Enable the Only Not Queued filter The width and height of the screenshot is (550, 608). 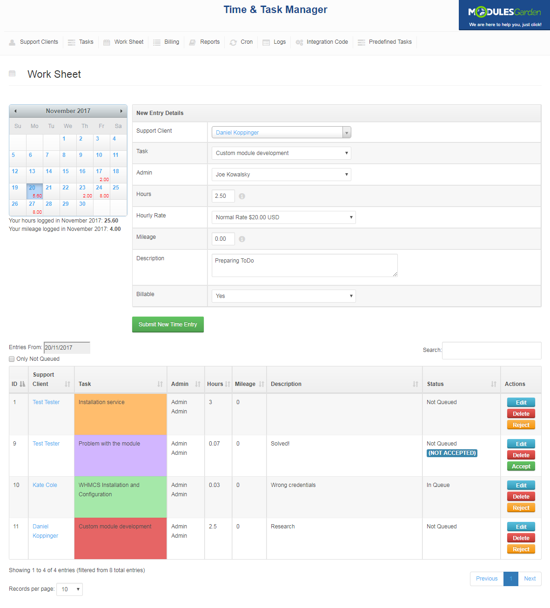pyautogui.click(x=12, y=358)
